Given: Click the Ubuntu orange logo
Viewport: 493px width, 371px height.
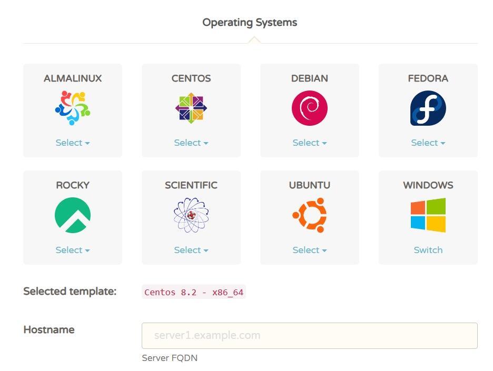Looking at the screenshot, I should 310,215.
